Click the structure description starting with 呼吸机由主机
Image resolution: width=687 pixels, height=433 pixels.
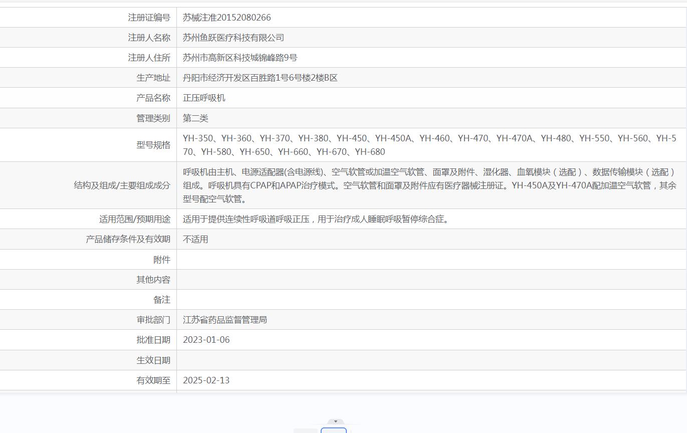point(429,185)
